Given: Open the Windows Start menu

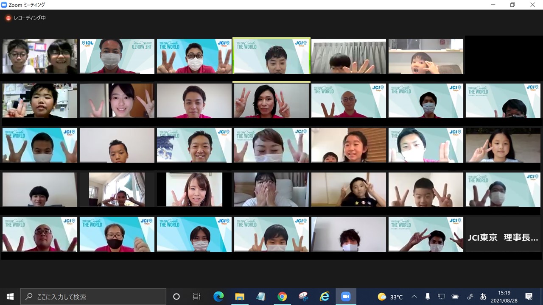Looking at the screenshot, I should [x=10, y=297].
